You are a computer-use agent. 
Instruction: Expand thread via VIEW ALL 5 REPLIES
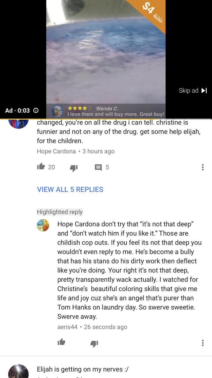point(70,189)
